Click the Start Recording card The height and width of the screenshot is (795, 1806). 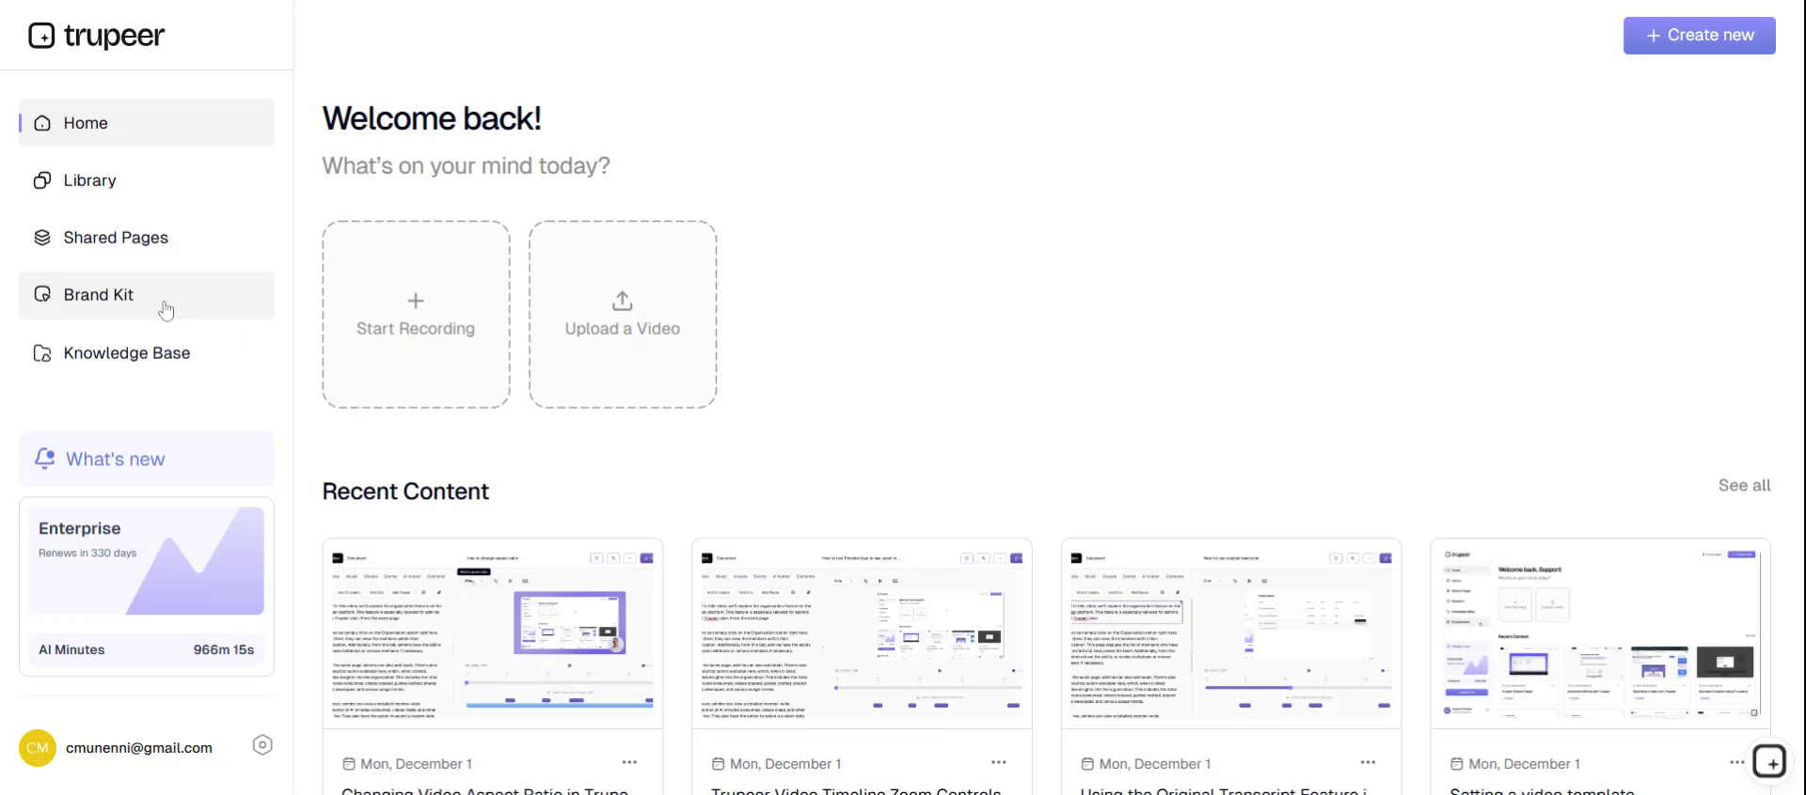pos(416,315)
